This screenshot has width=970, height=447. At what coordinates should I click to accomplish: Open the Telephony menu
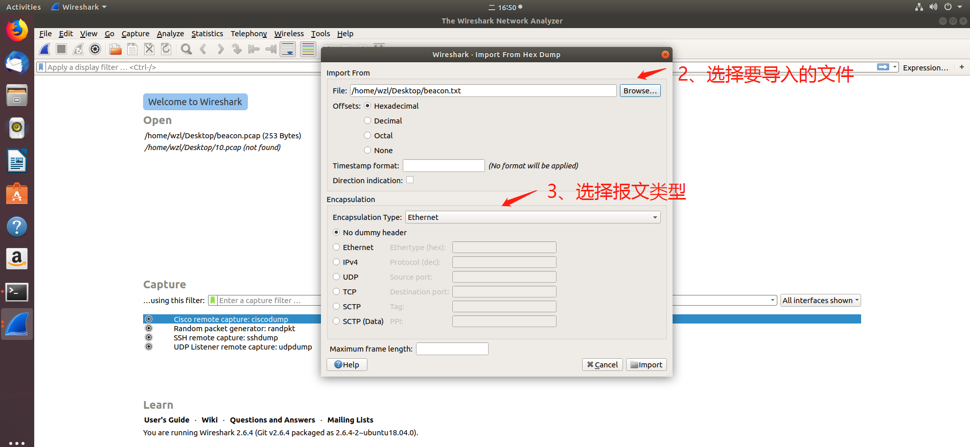(248, 34)
